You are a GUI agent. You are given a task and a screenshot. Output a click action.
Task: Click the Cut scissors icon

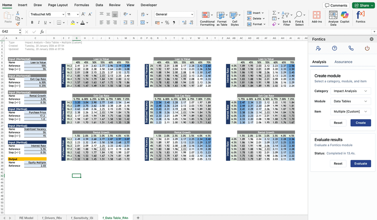tap(17, 13)
